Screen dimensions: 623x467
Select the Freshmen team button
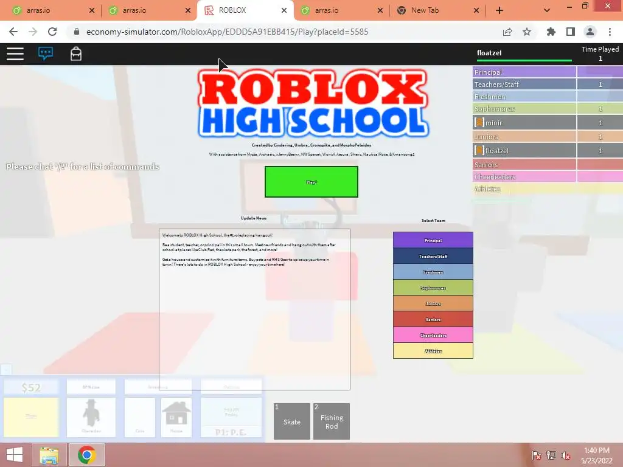coord(433,272)
